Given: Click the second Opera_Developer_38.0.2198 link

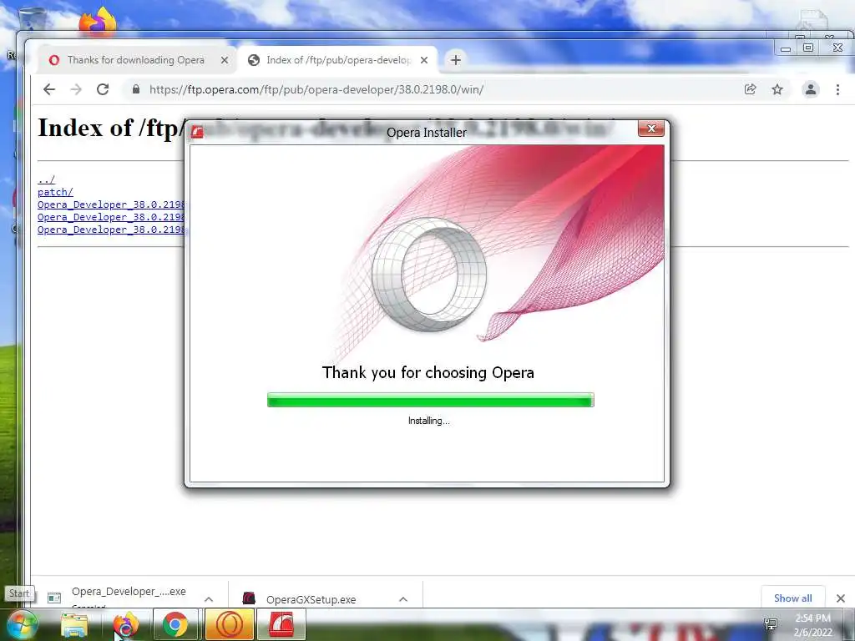Looking at the screenshot, I should [111, 217].
